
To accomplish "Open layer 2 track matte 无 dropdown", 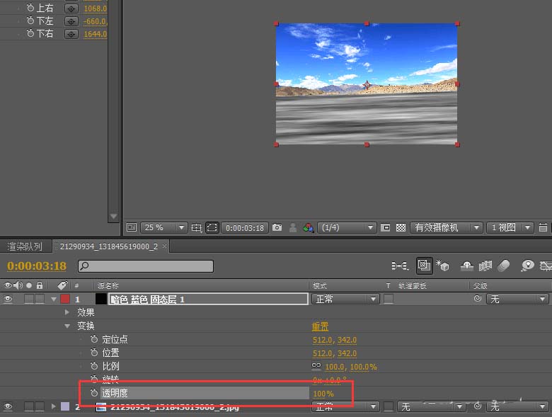I will tap(431, 406).
